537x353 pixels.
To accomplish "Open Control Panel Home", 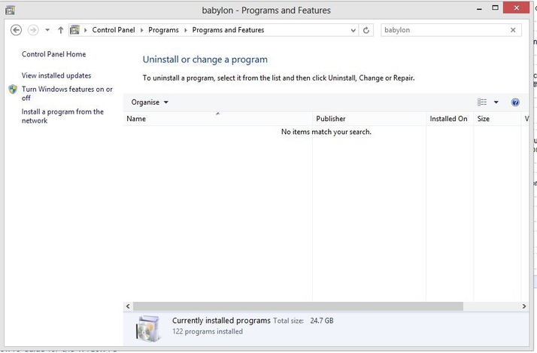I will click(x=53, y=54).
